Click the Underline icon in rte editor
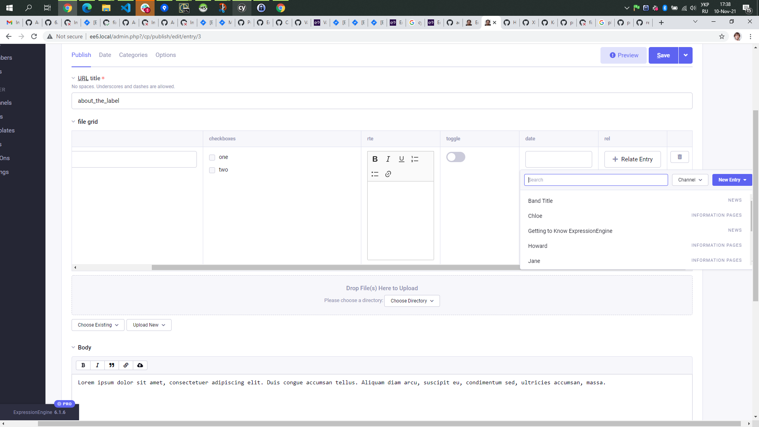This screenshot has width=759, height=427. pos(401,159)
